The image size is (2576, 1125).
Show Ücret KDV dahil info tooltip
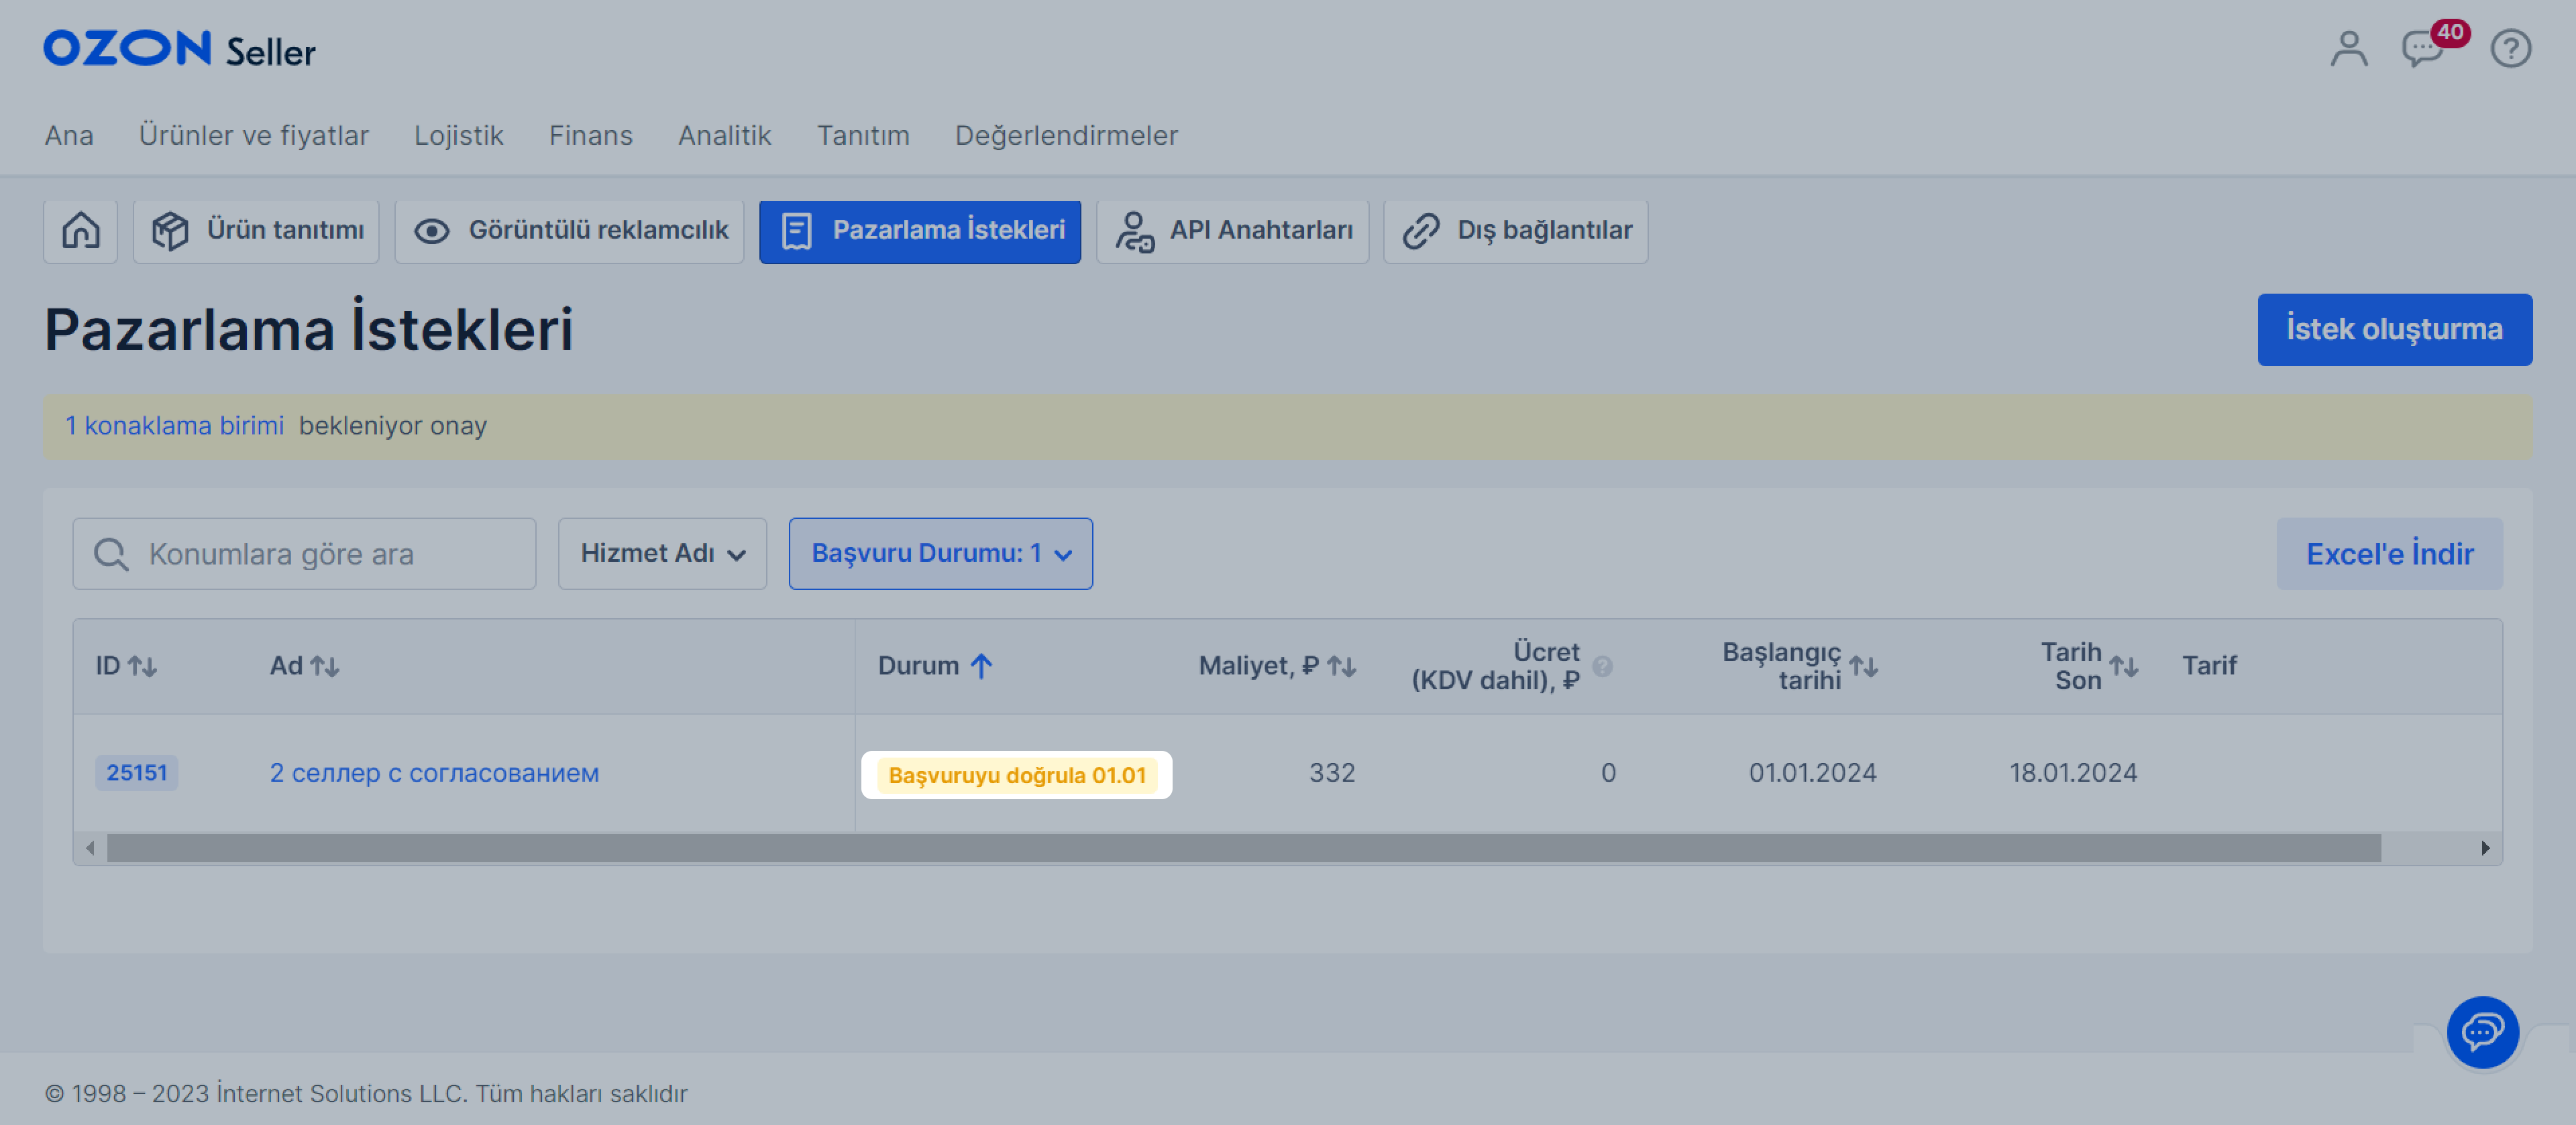tap(1602, 666)
